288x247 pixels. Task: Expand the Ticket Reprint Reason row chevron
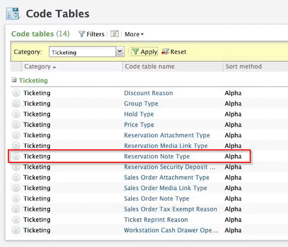(16, 220)
